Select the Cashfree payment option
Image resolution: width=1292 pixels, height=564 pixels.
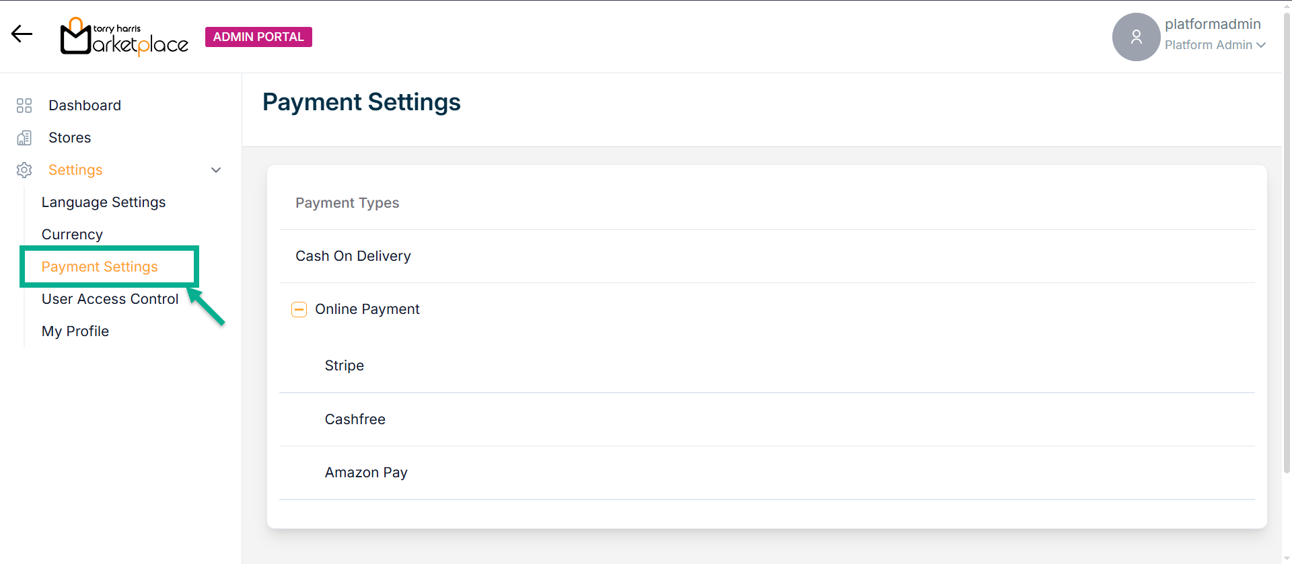(355, 419)
